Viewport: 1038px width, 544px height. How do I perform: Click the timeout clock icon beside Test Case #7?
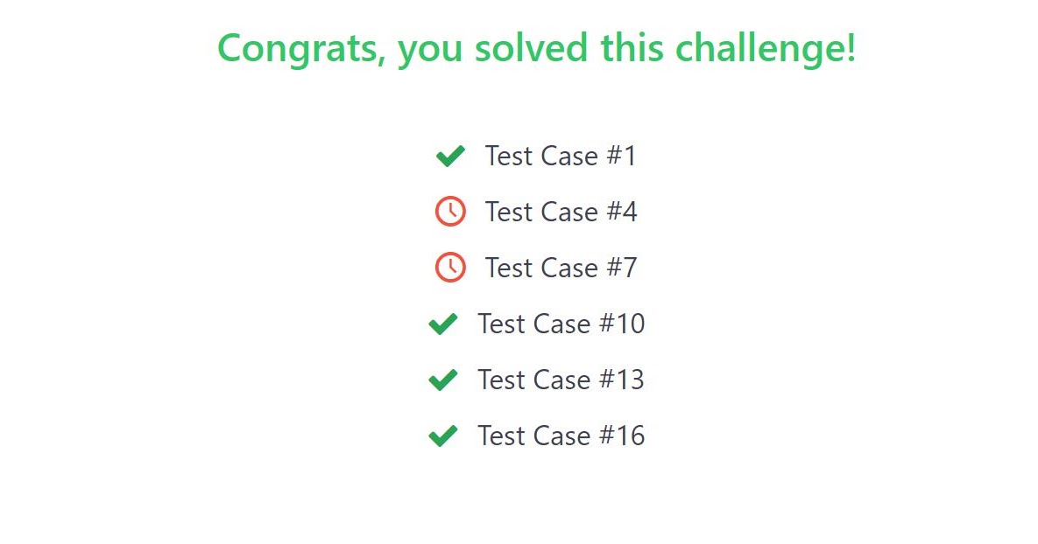[450, 268]
